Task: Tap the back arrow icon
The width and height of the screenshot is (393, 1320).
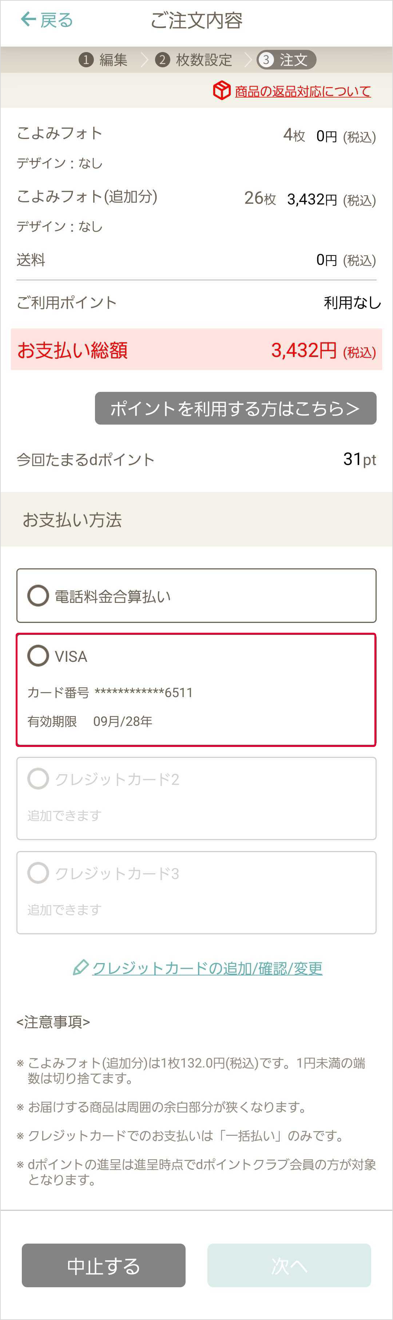Action: tap(28, 20)
